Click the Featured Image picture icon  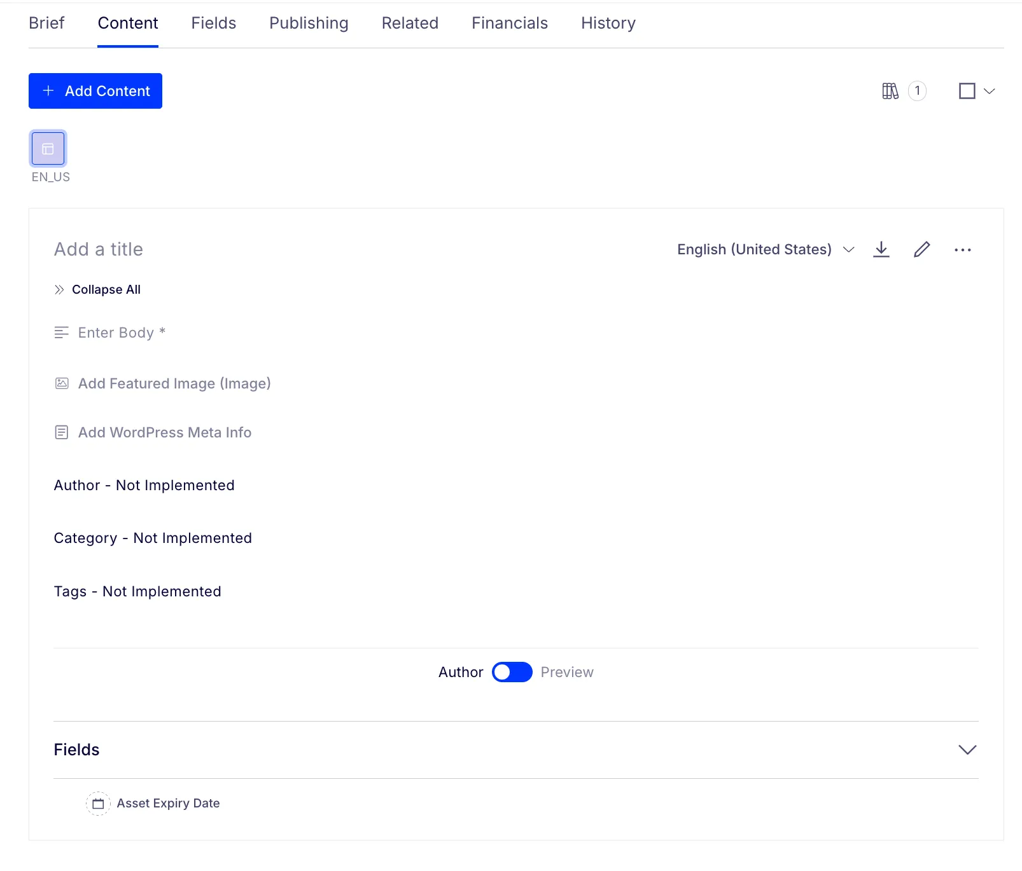[x=62, y=383]
